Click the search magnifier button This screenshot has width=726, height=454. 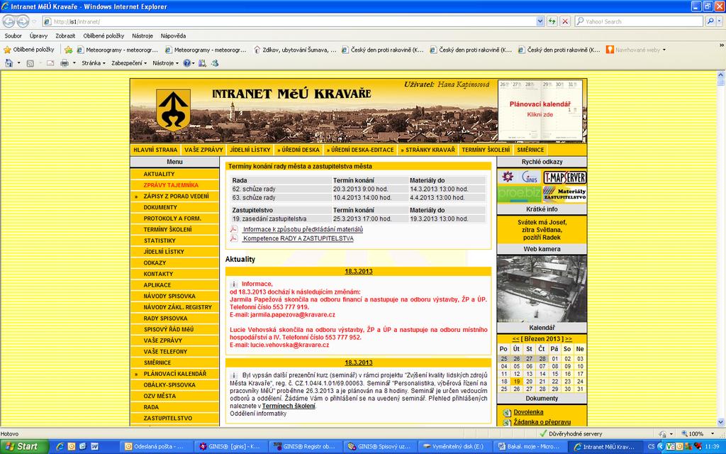[x=710, y=21]
